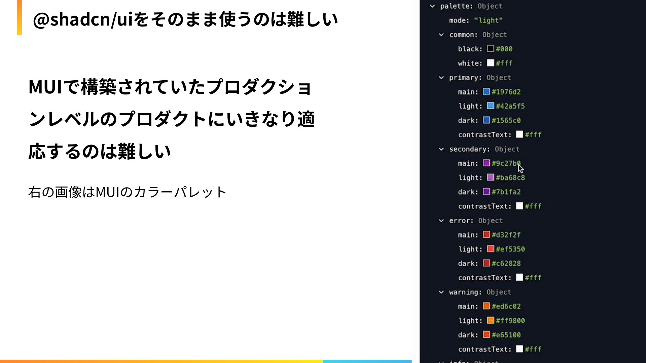
Task: Open secondary light #ba68c8 swatch
Action: tap(491, 177)
